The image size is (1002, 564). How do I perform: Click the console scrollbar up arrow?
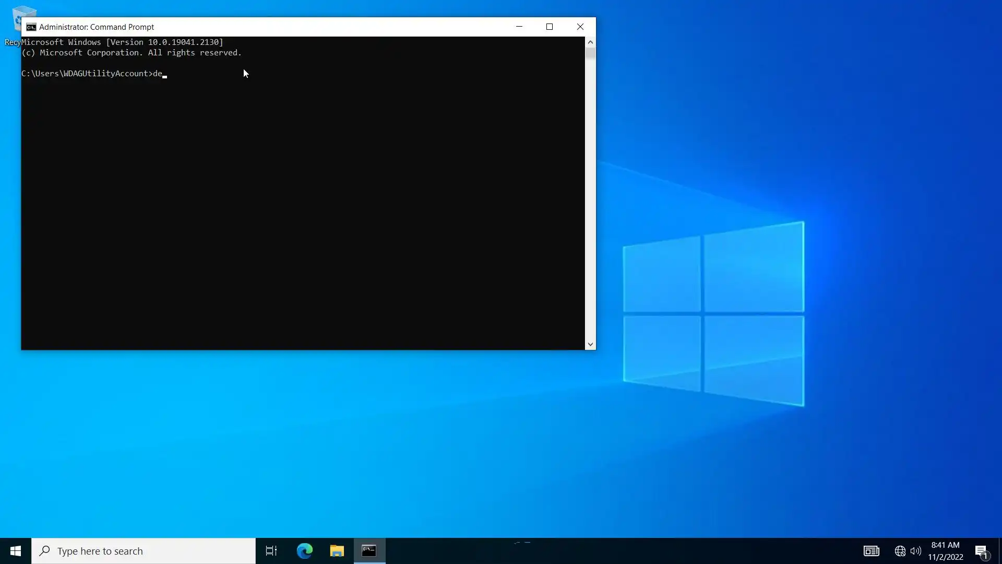[590, 42]
